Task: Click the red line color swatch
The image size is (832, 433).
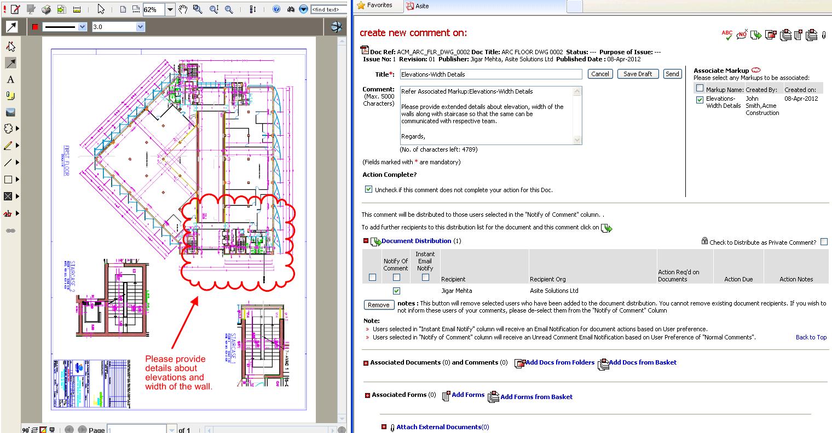Action: click(x=36, y=27)
